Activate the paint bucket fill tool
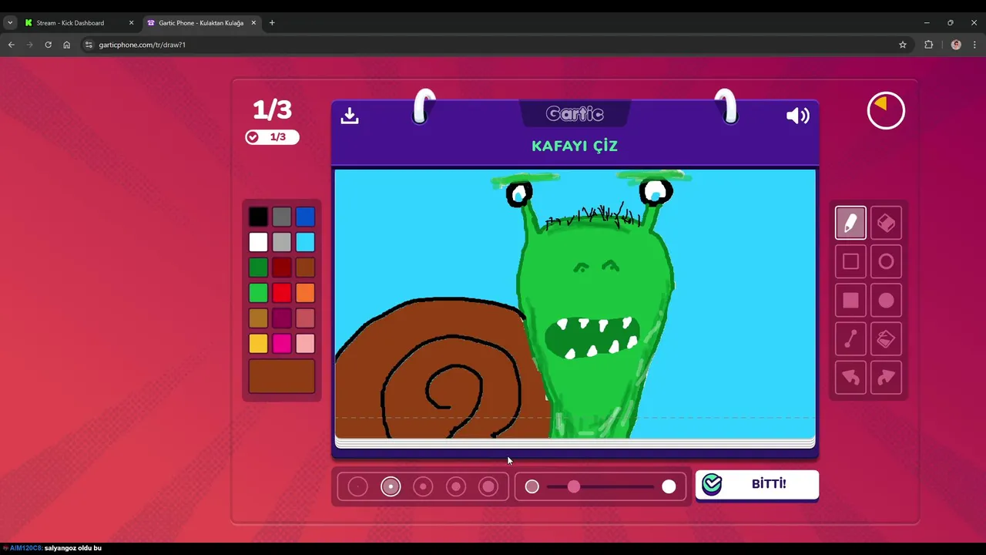The image size is (986, 555). [x=886, y=338]
